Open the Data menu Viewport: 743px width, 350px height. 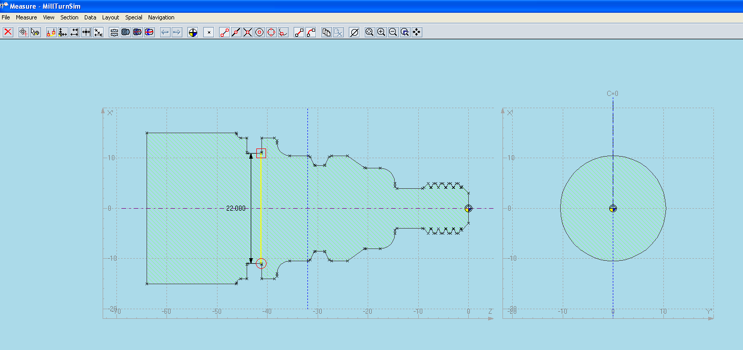pyautogui.click(x=90, y=17)
